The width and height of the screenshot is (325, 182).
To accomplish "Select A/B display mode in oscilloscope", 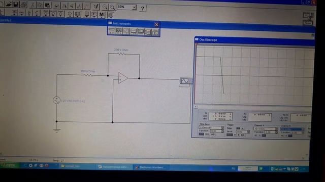I will click(213, 134).
